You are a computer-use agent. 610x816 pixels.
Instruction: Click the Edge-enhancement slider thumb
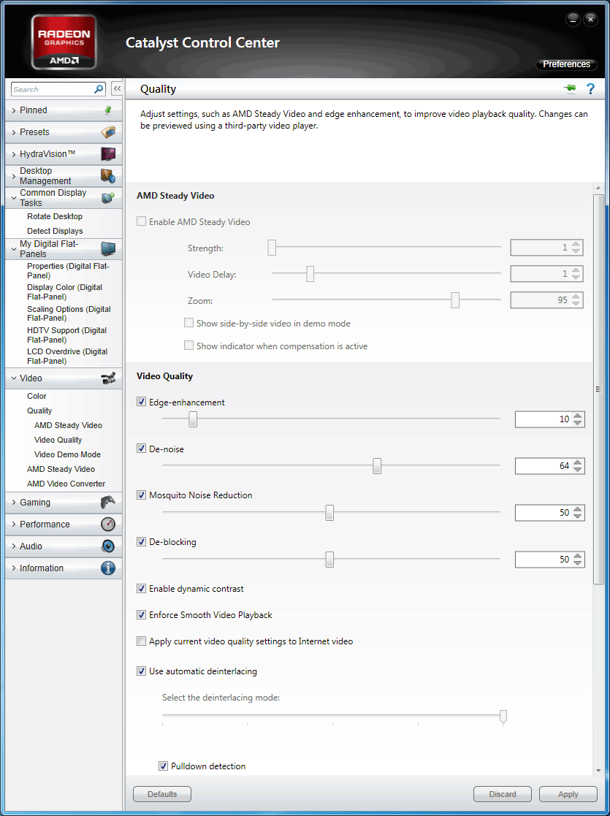click(193, 419)
